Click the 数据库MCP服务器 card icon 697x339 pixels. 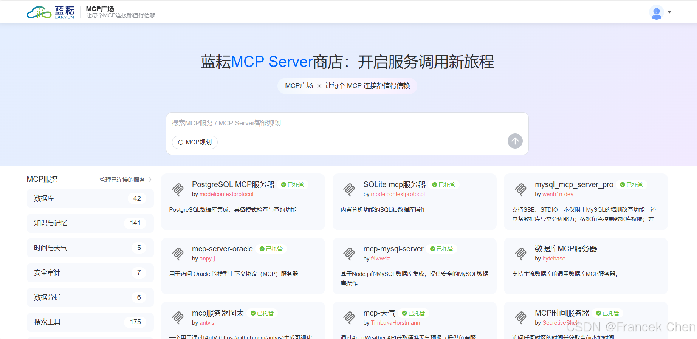pyautogui.click(x=521, y=253)
